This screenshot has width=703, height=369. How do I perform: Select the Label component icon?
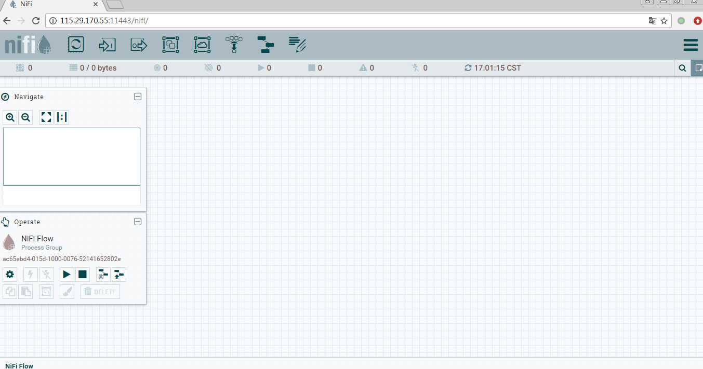[297, 45]
